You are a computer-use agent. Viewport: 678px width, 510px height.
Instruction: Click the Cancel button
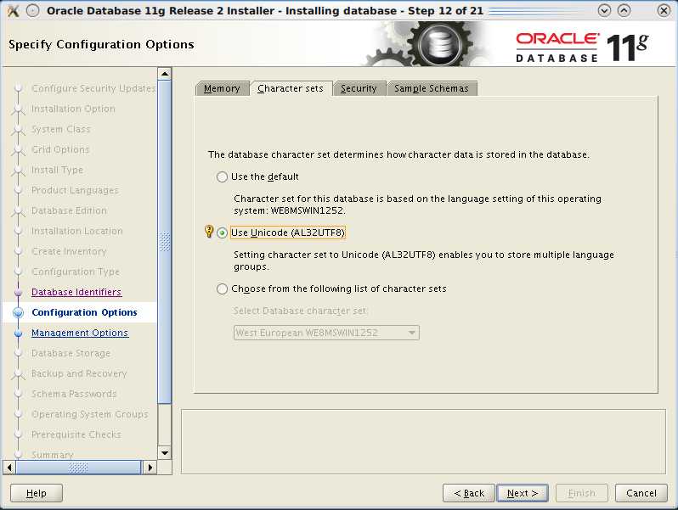[641, 493]
